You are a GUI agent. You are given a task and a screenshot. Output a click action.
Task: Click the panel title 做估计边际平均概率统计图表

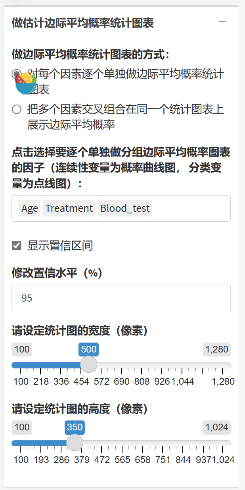(x=82, y=23)
